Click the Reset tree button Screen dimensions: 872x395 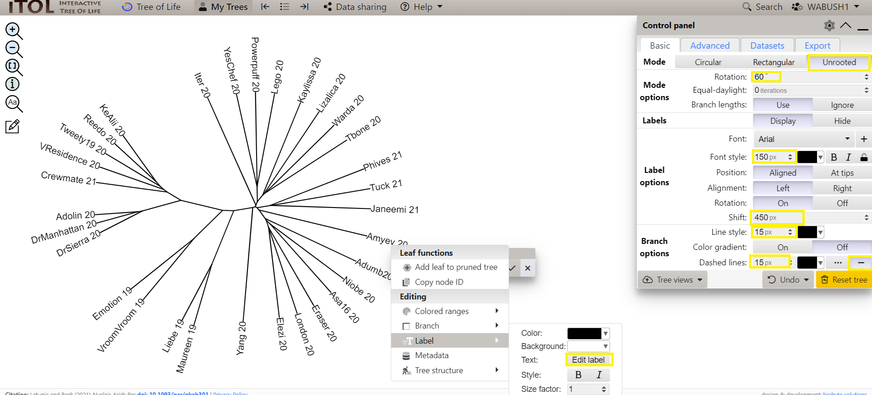844,280
